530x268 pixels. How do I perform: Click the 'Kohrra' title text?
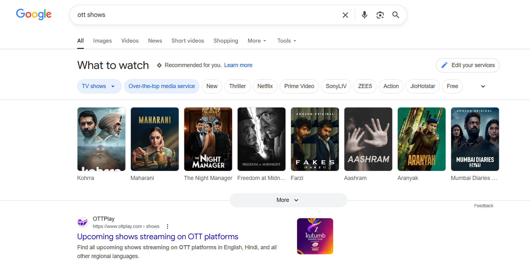85,178
